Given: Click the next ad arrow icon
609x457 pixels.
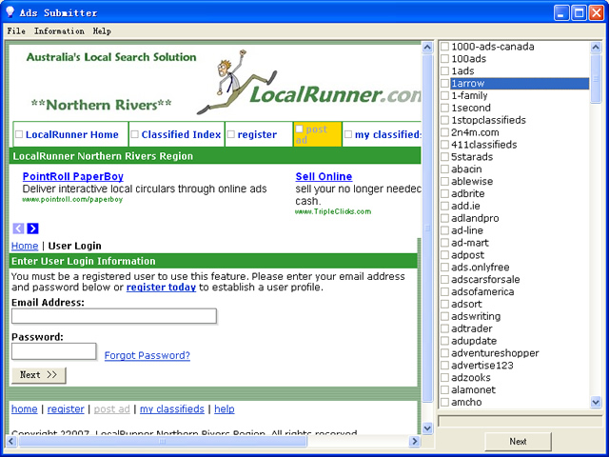Looking at the screenshot, I should click(x=32, y=228).
